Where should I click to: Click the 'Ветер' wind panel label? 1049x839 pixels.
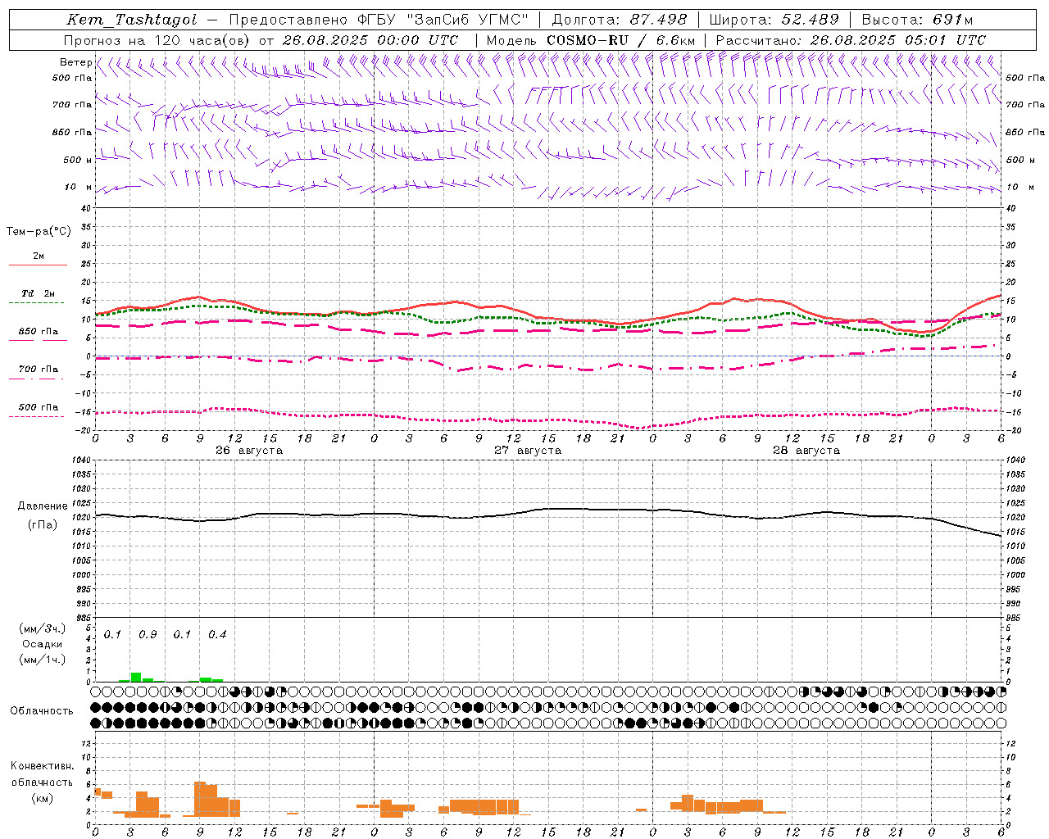pos(75,62)
